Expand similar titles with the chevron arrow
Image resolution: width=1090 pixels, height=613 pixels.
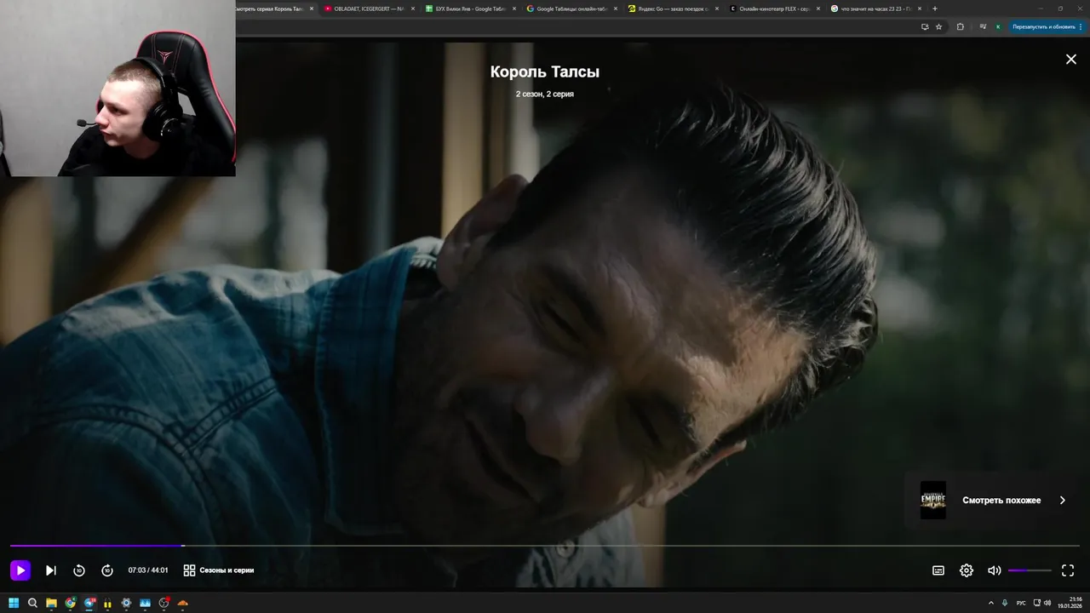1062,501
